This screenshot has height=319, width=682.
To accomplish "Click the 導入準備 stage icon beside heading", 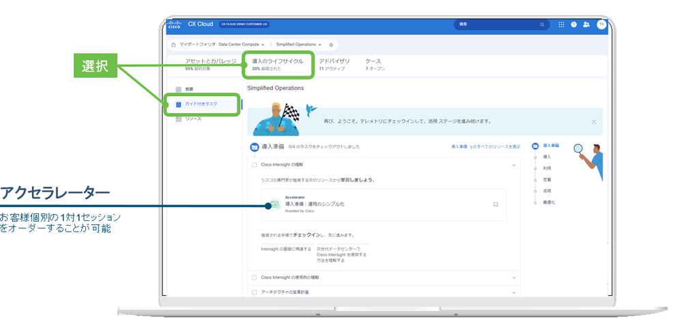I will (x=255, y=147).
